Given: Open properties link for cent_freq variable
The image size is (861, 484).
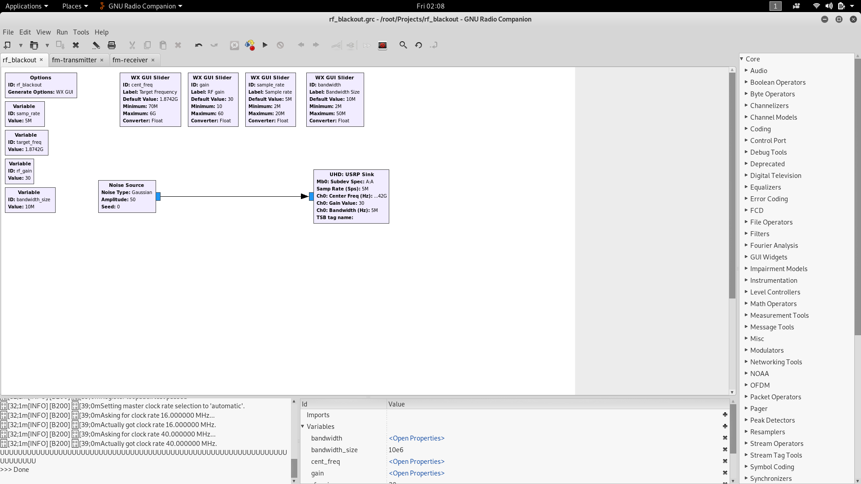Looking at the screenshot, I should tap(417, 462).
